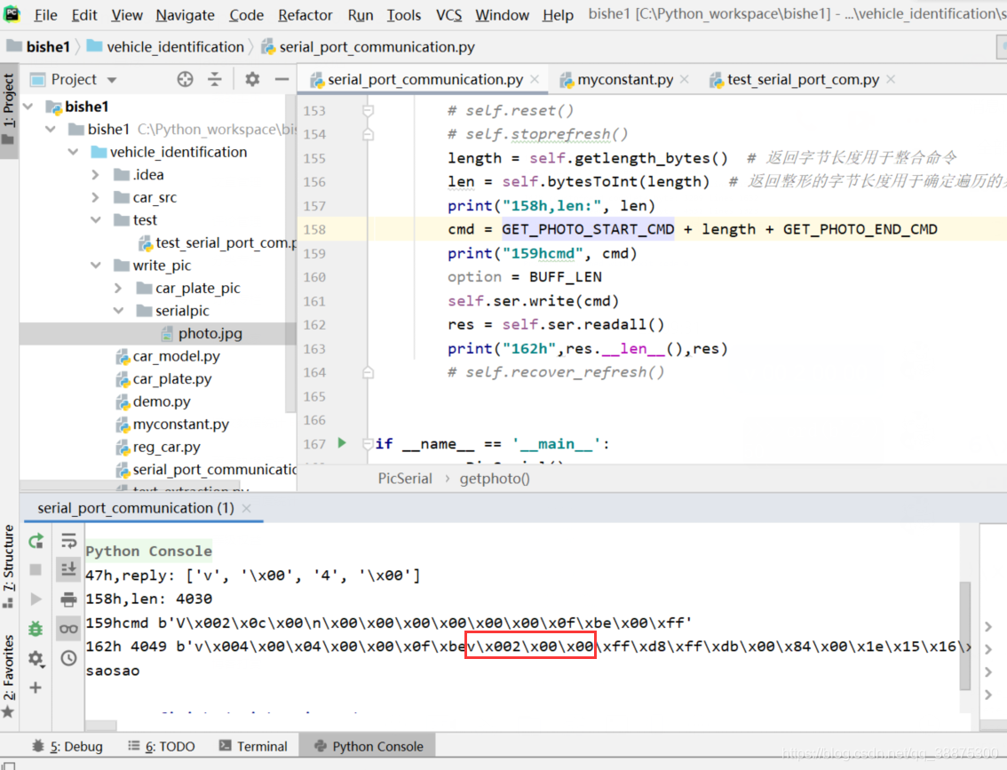Toggle show variables glasses icon

tap(68, 629)
